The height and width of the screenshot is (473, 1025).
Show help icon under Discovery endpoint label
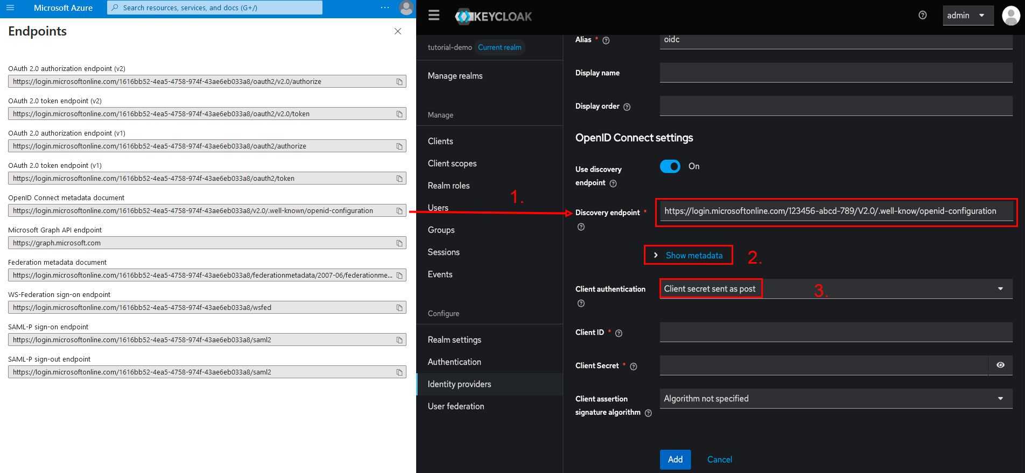click(581, 227)
